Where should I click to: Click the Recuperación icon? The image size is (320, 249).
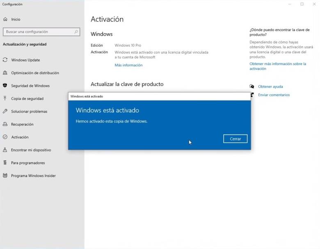5,124
